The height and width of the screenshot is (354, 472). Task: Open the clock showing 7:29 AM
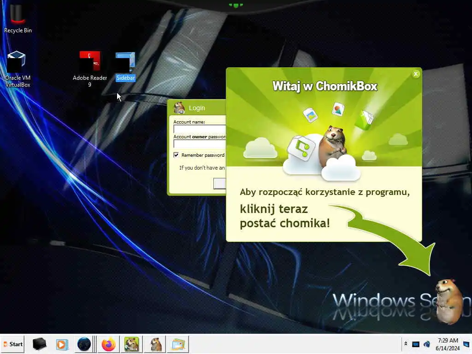click(448, 344)
